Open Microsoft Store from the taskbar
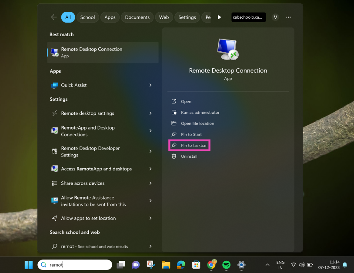Image resolution: width=354 pixels, height=273 pixels. tap(196, 265)
